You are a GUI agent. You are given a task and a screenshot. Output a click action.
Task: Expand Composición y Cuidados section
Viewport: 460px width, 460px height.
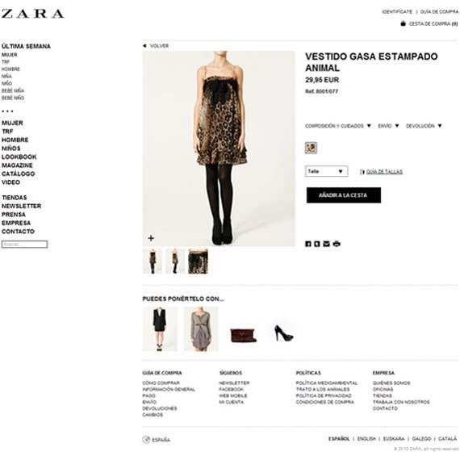(x=337, y=126)
